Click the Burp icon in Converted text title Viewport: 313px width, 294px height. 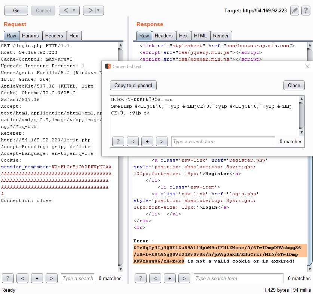point(108,66)
